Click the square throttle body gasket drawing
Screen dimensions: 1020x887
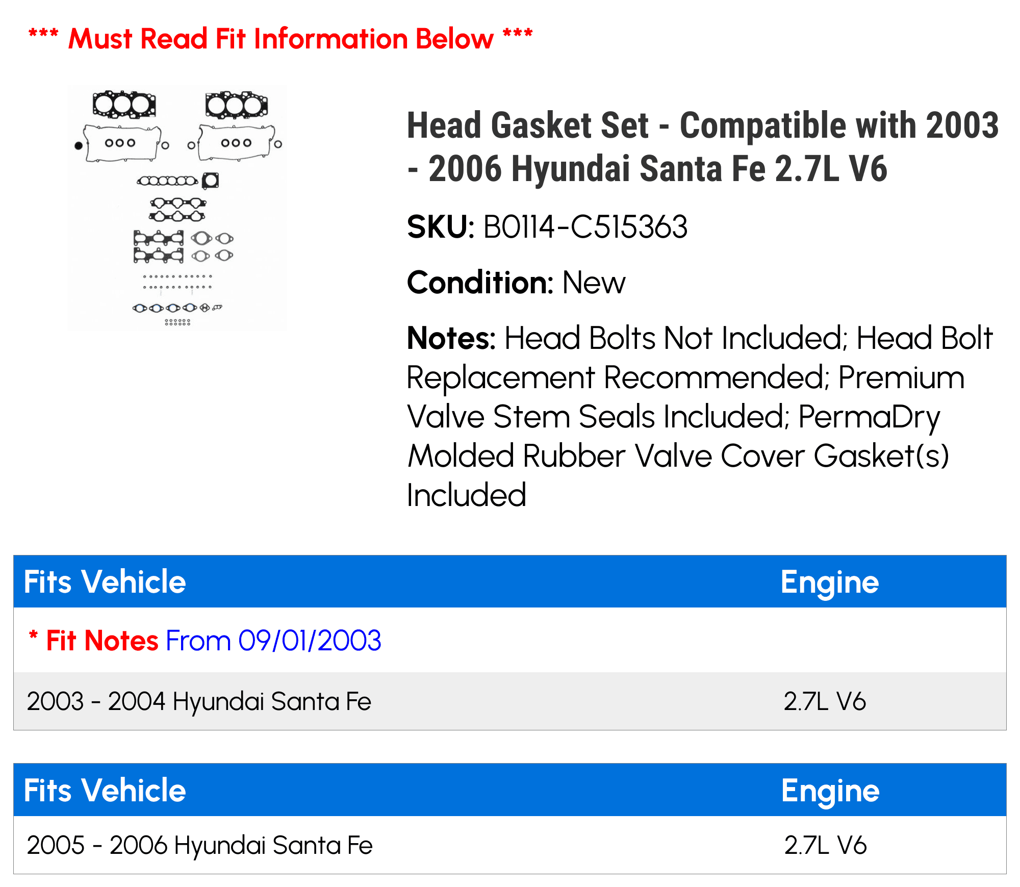click(x=211, y=180)
